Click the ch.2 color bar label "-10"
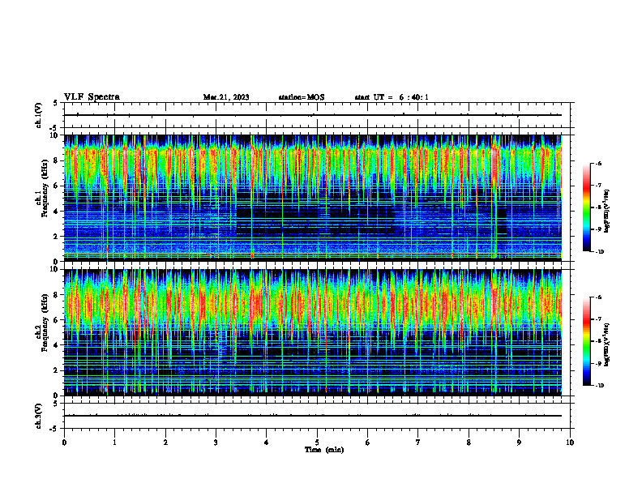Screen dimensions: 642x496 pyautogui.click(x=599, y=385)
